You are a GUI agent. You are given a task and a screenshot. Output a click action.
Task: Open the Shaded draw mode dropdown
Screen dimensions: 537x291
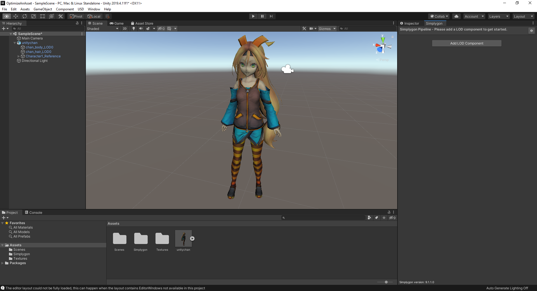click(x=102, y=29)
